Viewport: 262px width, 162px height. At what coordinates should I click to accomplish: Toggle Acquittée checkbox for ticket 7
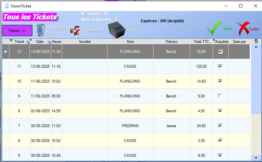click(221, 126)
